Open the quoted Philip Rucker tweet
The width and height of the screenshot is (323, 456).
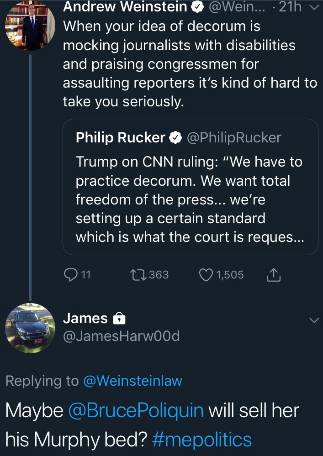191,187
